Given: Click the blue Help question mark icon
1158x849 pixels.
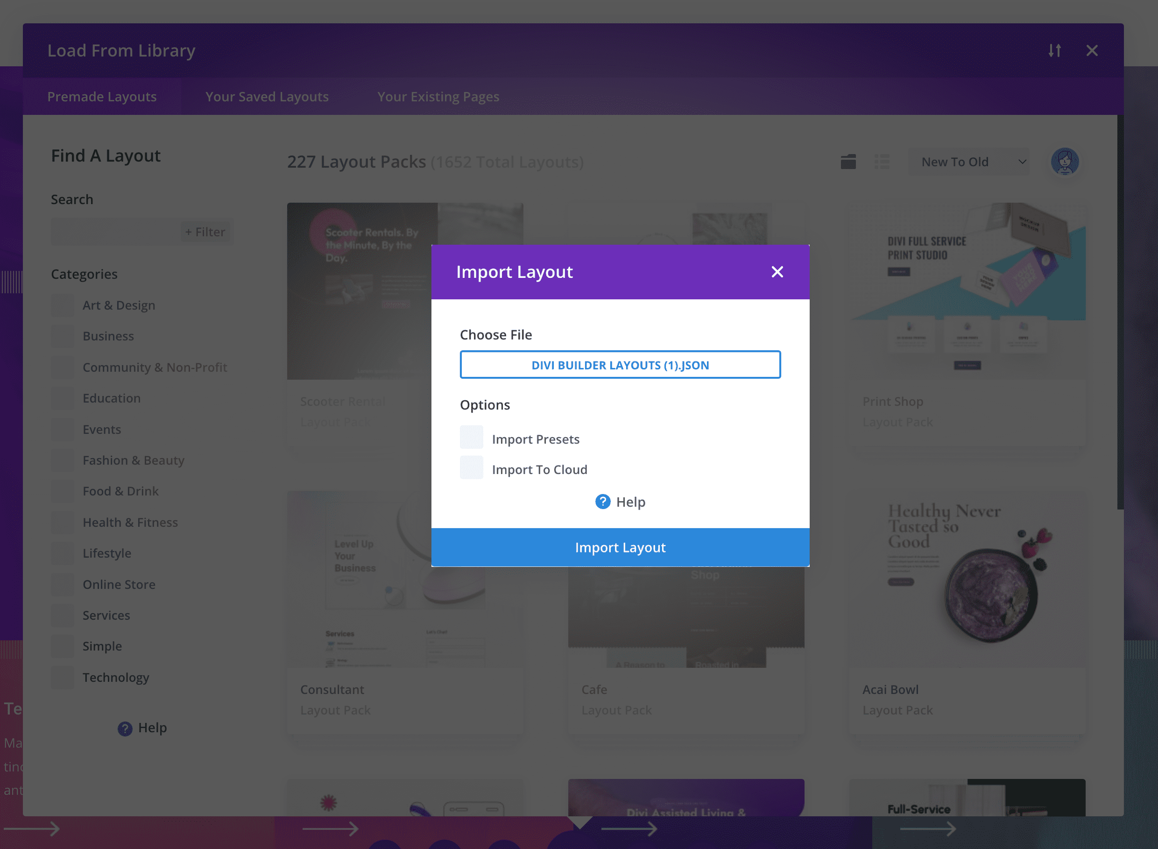Looking at the screenshot, I should 603,502.
